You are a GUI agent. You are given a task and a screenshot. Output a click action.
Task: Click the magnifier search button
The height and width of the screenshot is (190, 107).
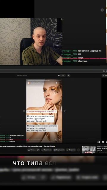63,75
